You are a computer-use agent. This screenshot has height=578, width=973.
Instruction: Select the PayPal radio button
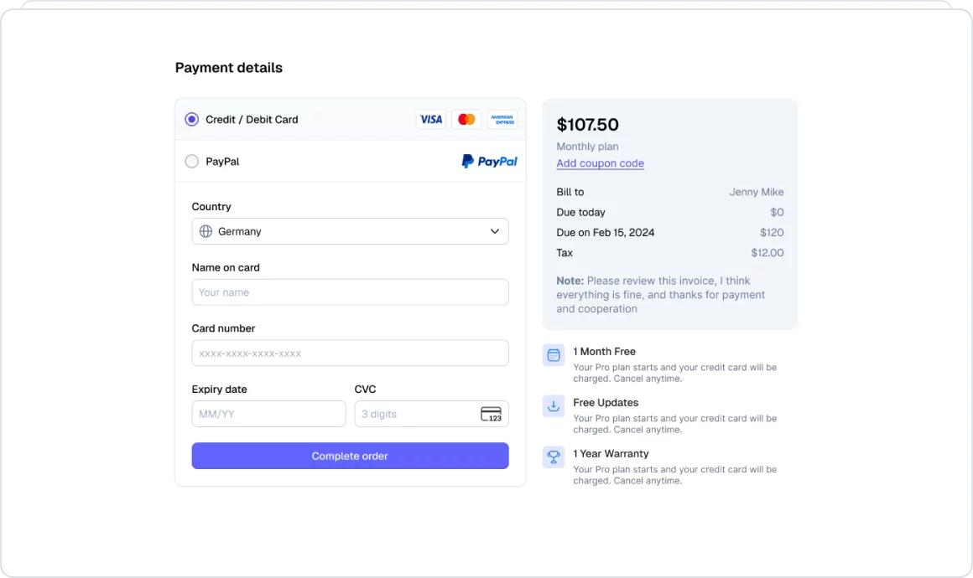pyautogui.click(x=192, y=162)
